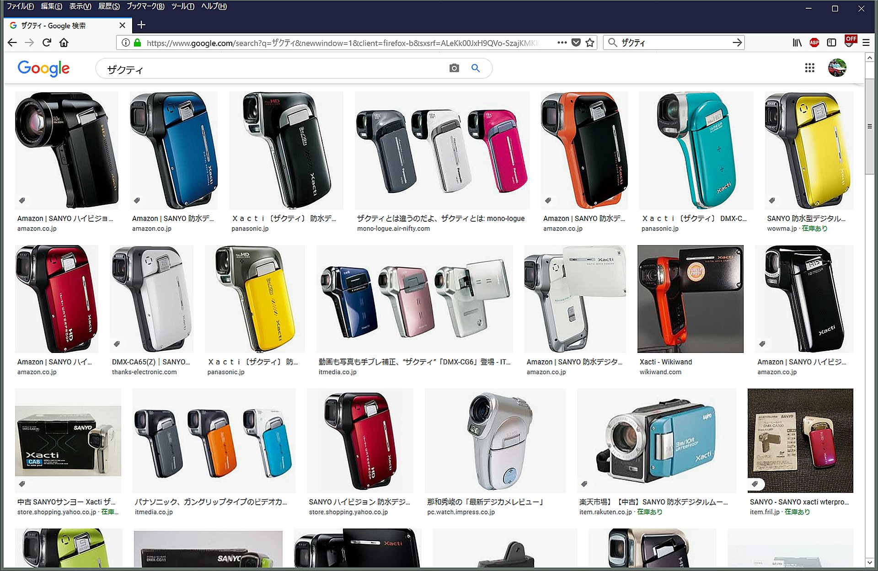Open the itmedia DMX-CG6 article link

pyautogui.click(x=414, y=362)
